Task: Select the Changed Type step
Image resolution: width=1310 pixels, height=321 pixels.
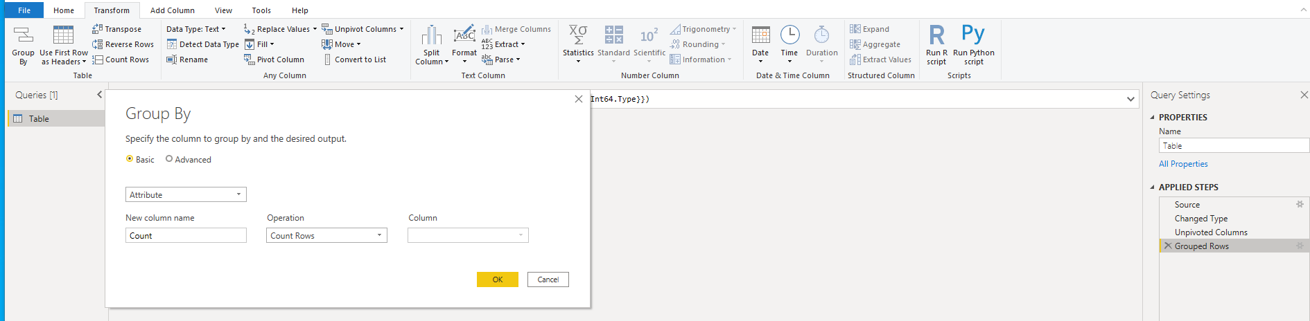Action: pos(1201,219)
